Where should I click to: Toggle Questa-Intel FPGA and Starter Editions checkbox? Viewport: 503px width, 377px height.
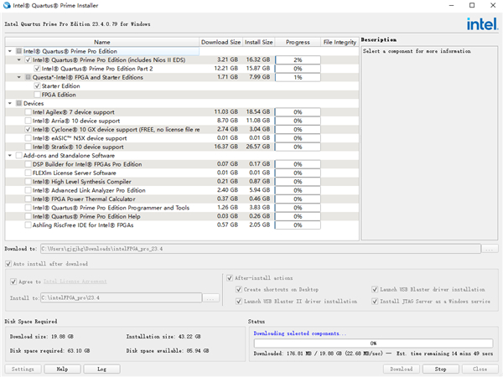pos(29,77)
